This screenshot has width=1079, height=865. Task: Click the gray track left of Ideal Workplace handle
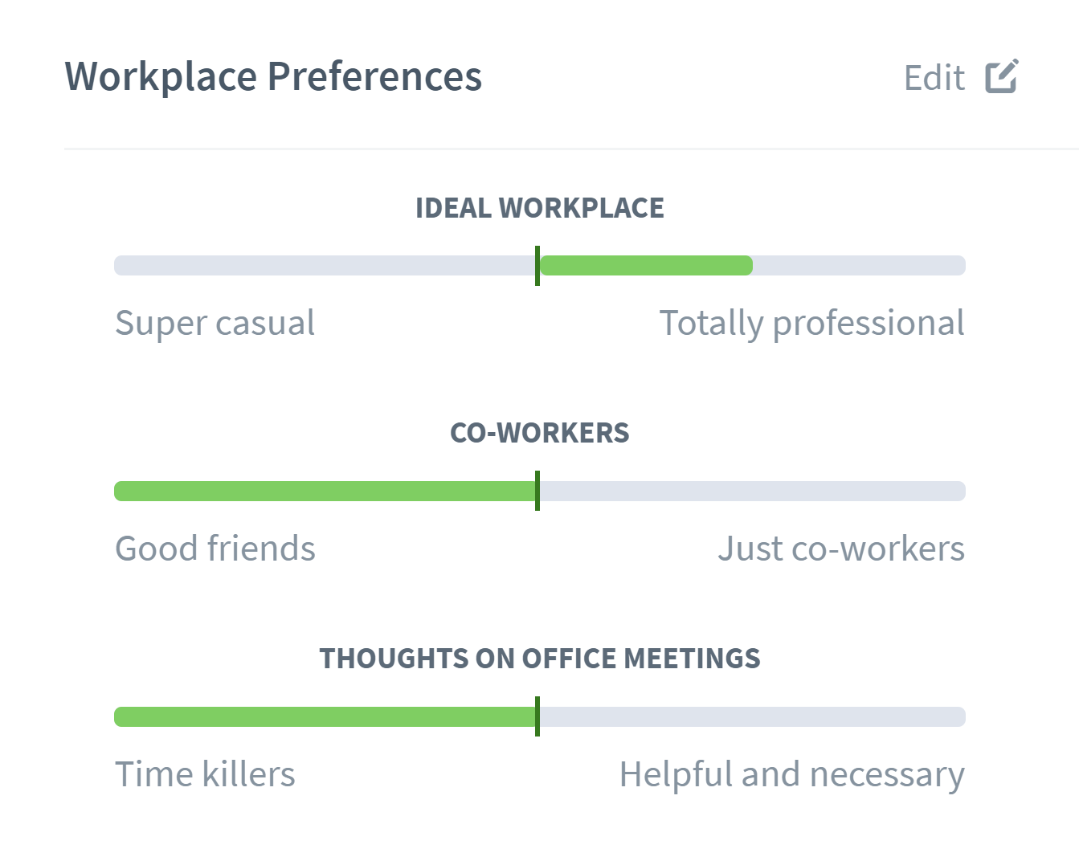point(321,264)
